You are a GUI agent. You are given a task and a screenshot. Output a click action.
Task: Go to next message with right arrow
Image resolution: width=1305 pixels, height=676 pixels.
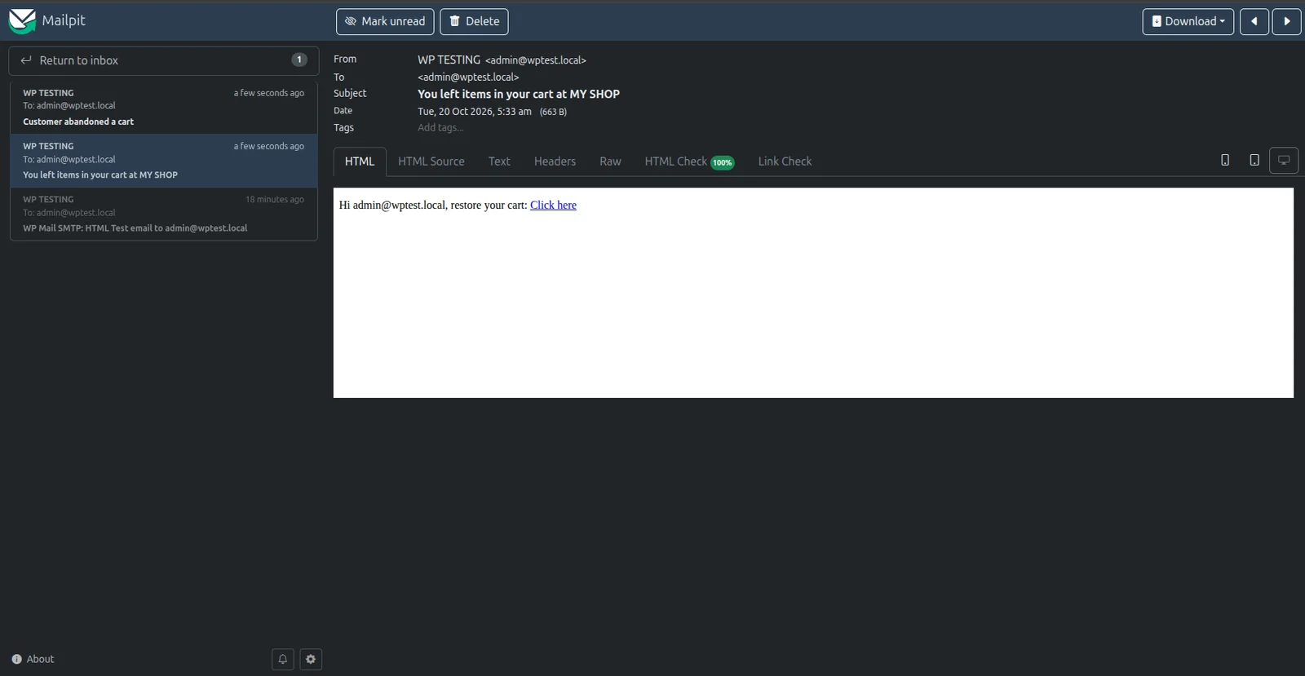1287,21
